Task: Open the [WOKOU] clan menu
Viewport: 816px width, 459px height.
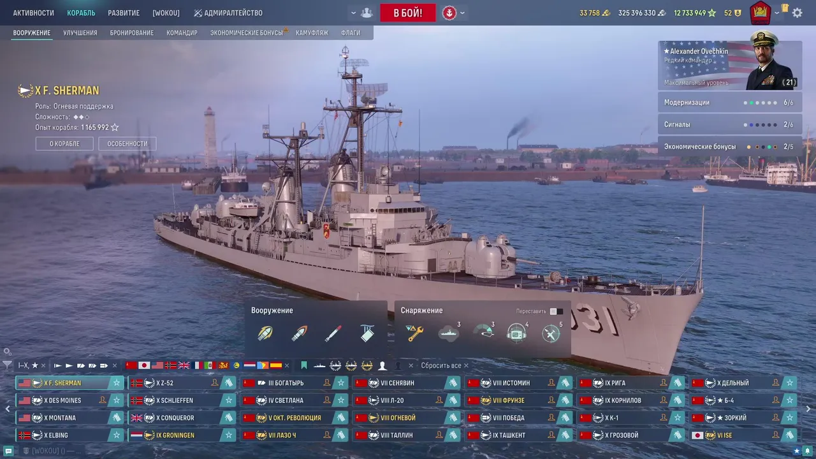Action: (x=166, y=13)
